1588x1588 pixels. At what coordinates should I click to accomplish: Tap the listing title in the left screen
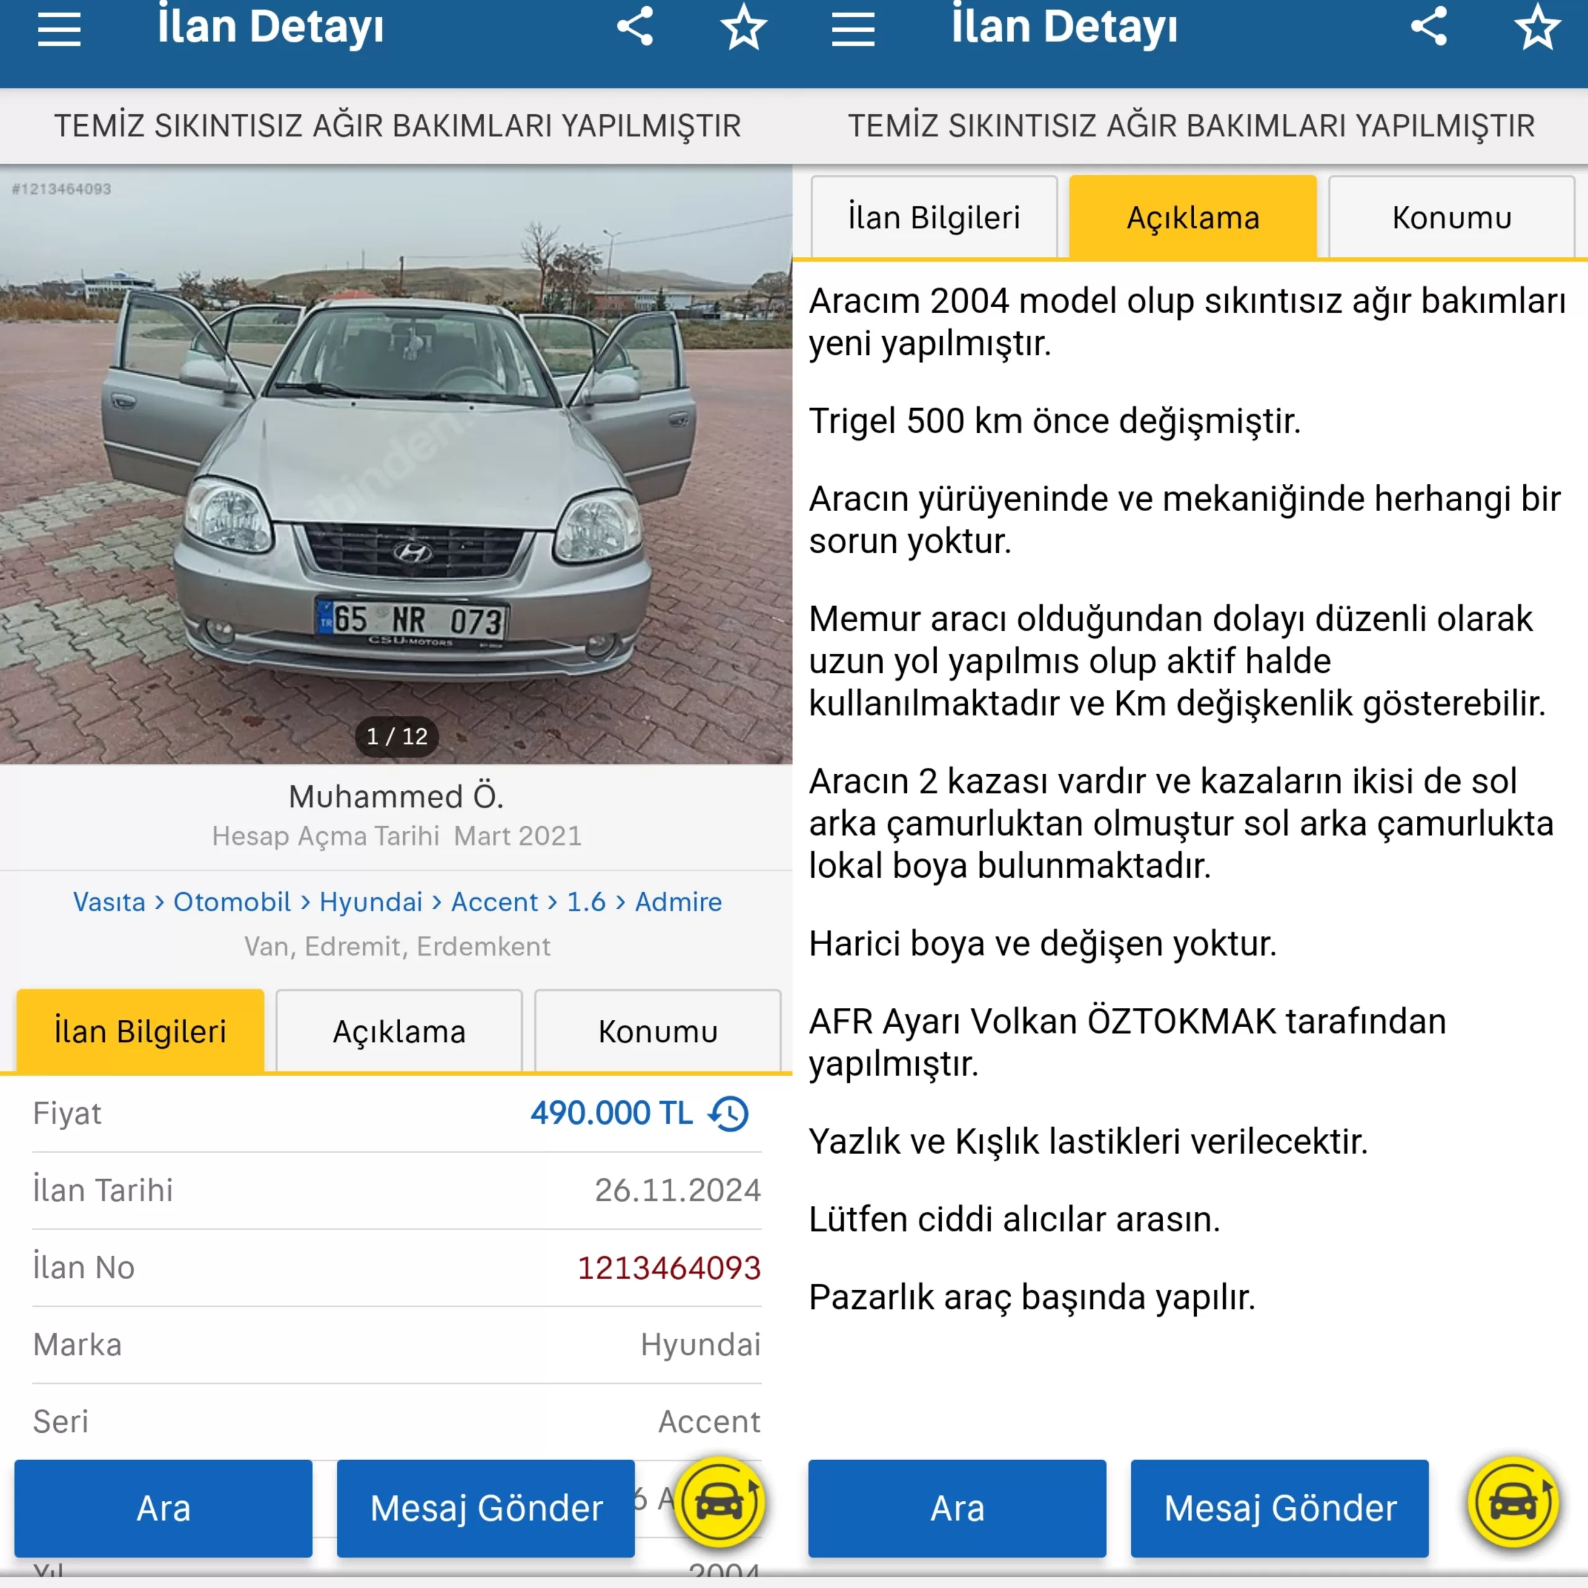tap(398, 126)
